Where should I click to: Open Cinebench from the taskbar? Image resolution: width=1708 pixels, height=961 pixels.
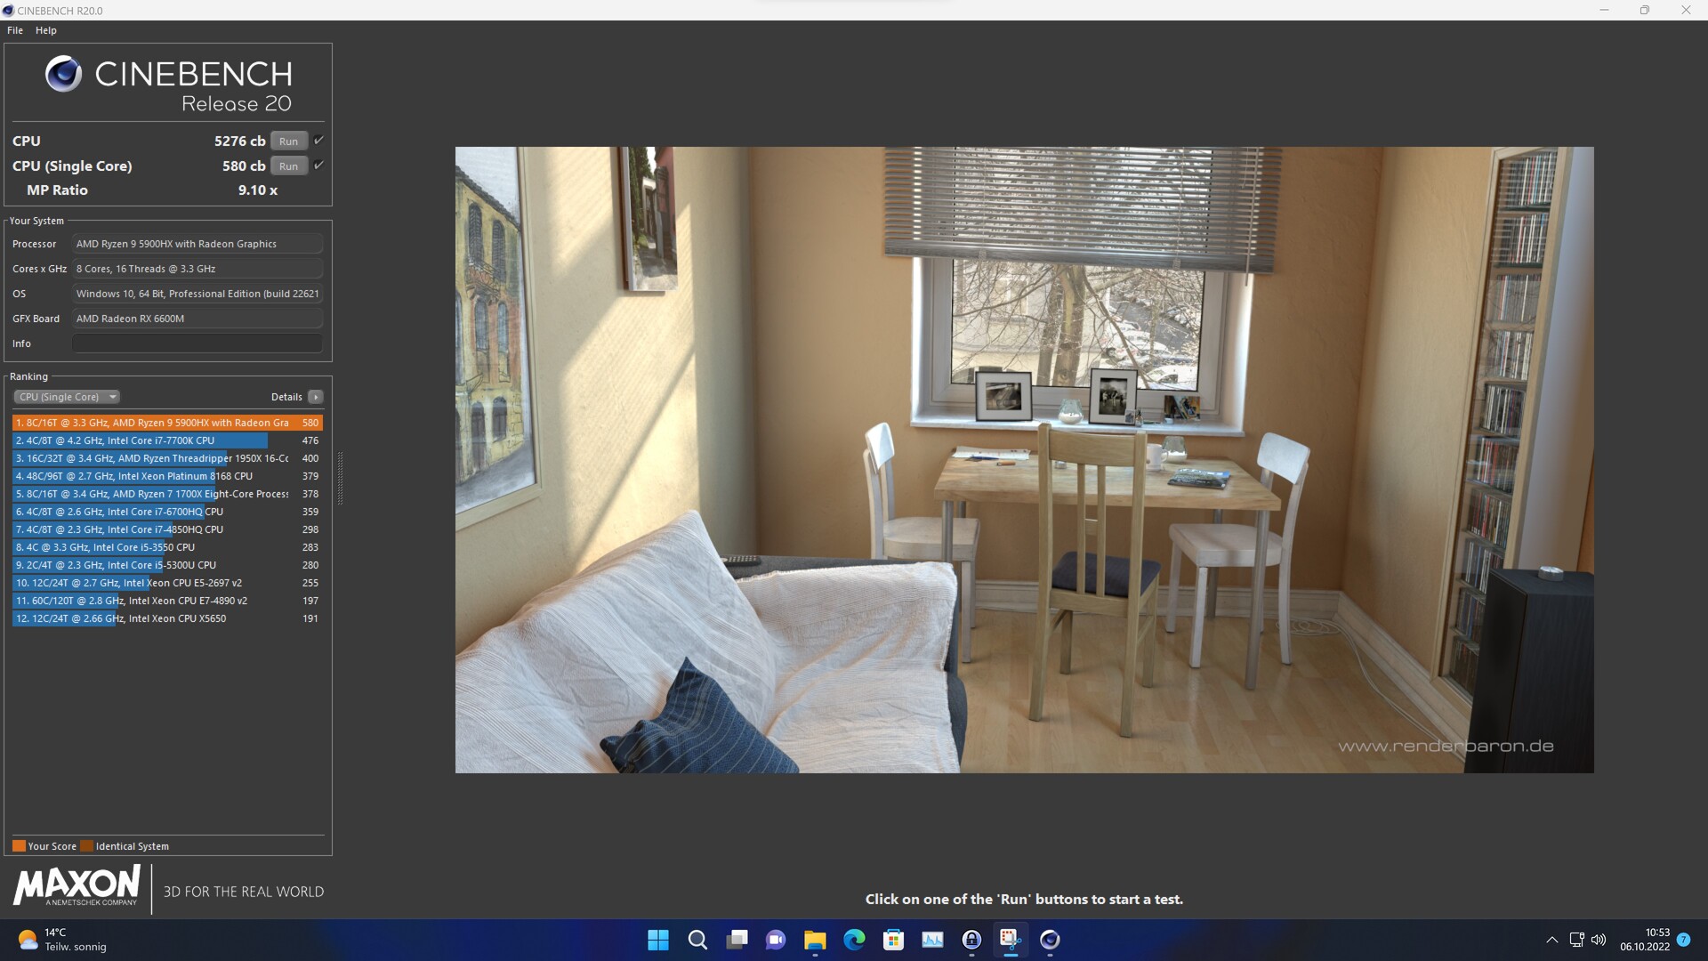click(x=1050, y=940)
